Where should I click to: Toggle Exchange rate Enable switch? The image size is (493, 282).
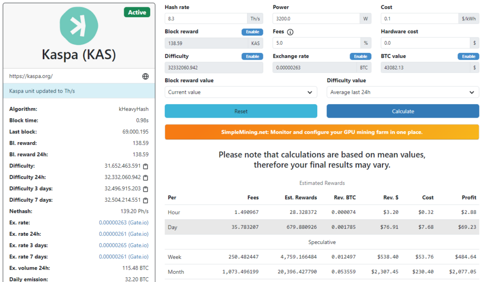coord(360,57)
